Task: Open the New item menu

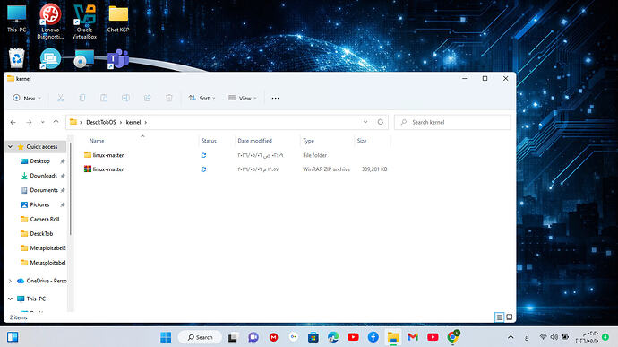Action: click(27, 98)
